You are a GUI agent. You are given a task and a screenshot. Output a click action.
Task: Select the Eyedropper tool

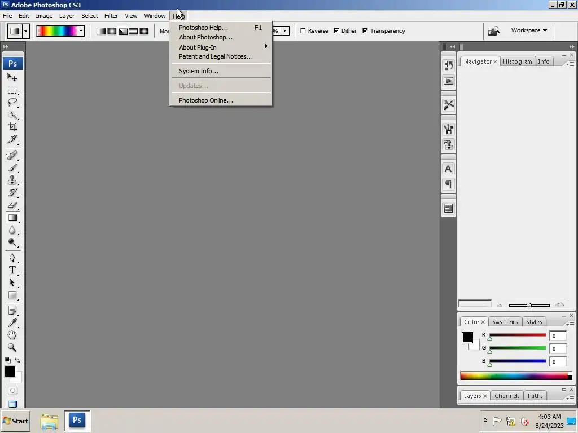point(12,322)
